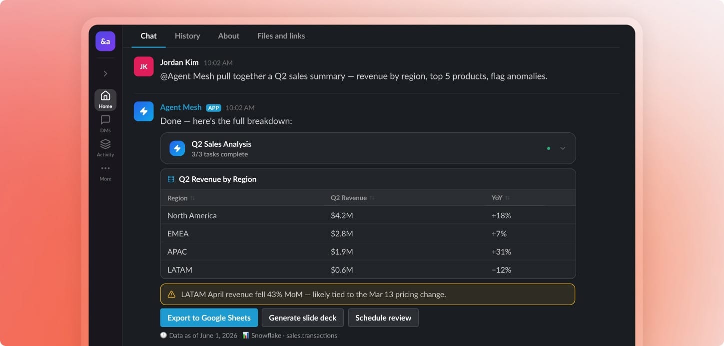Click Schedule review button
The width and height of the screenshot is (724, 346).
pos(383,318)
